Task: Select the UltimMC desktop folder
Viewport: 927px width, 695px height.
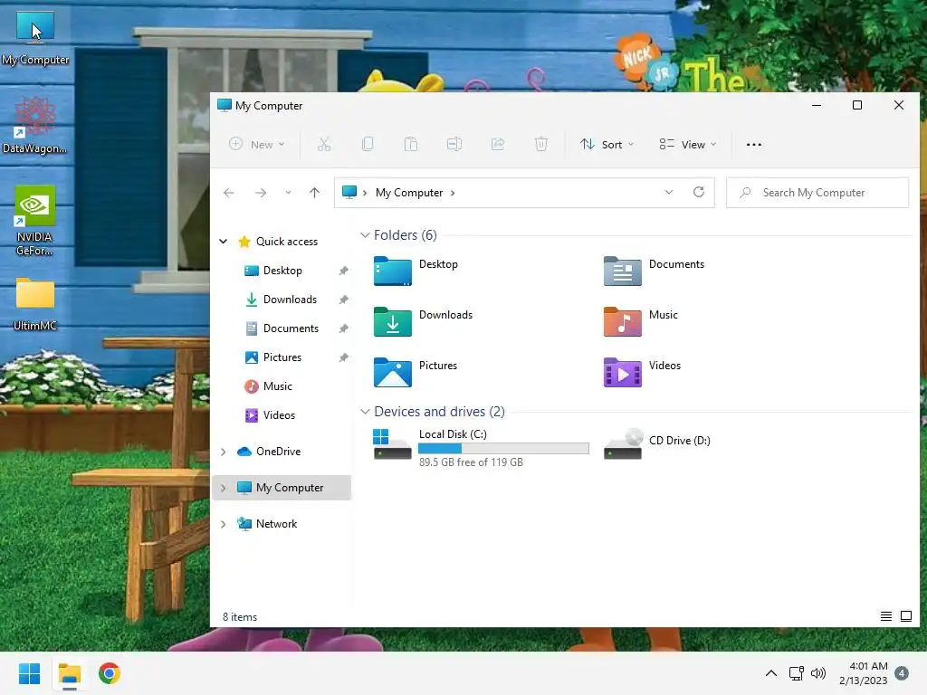Action: coord(35,304)
